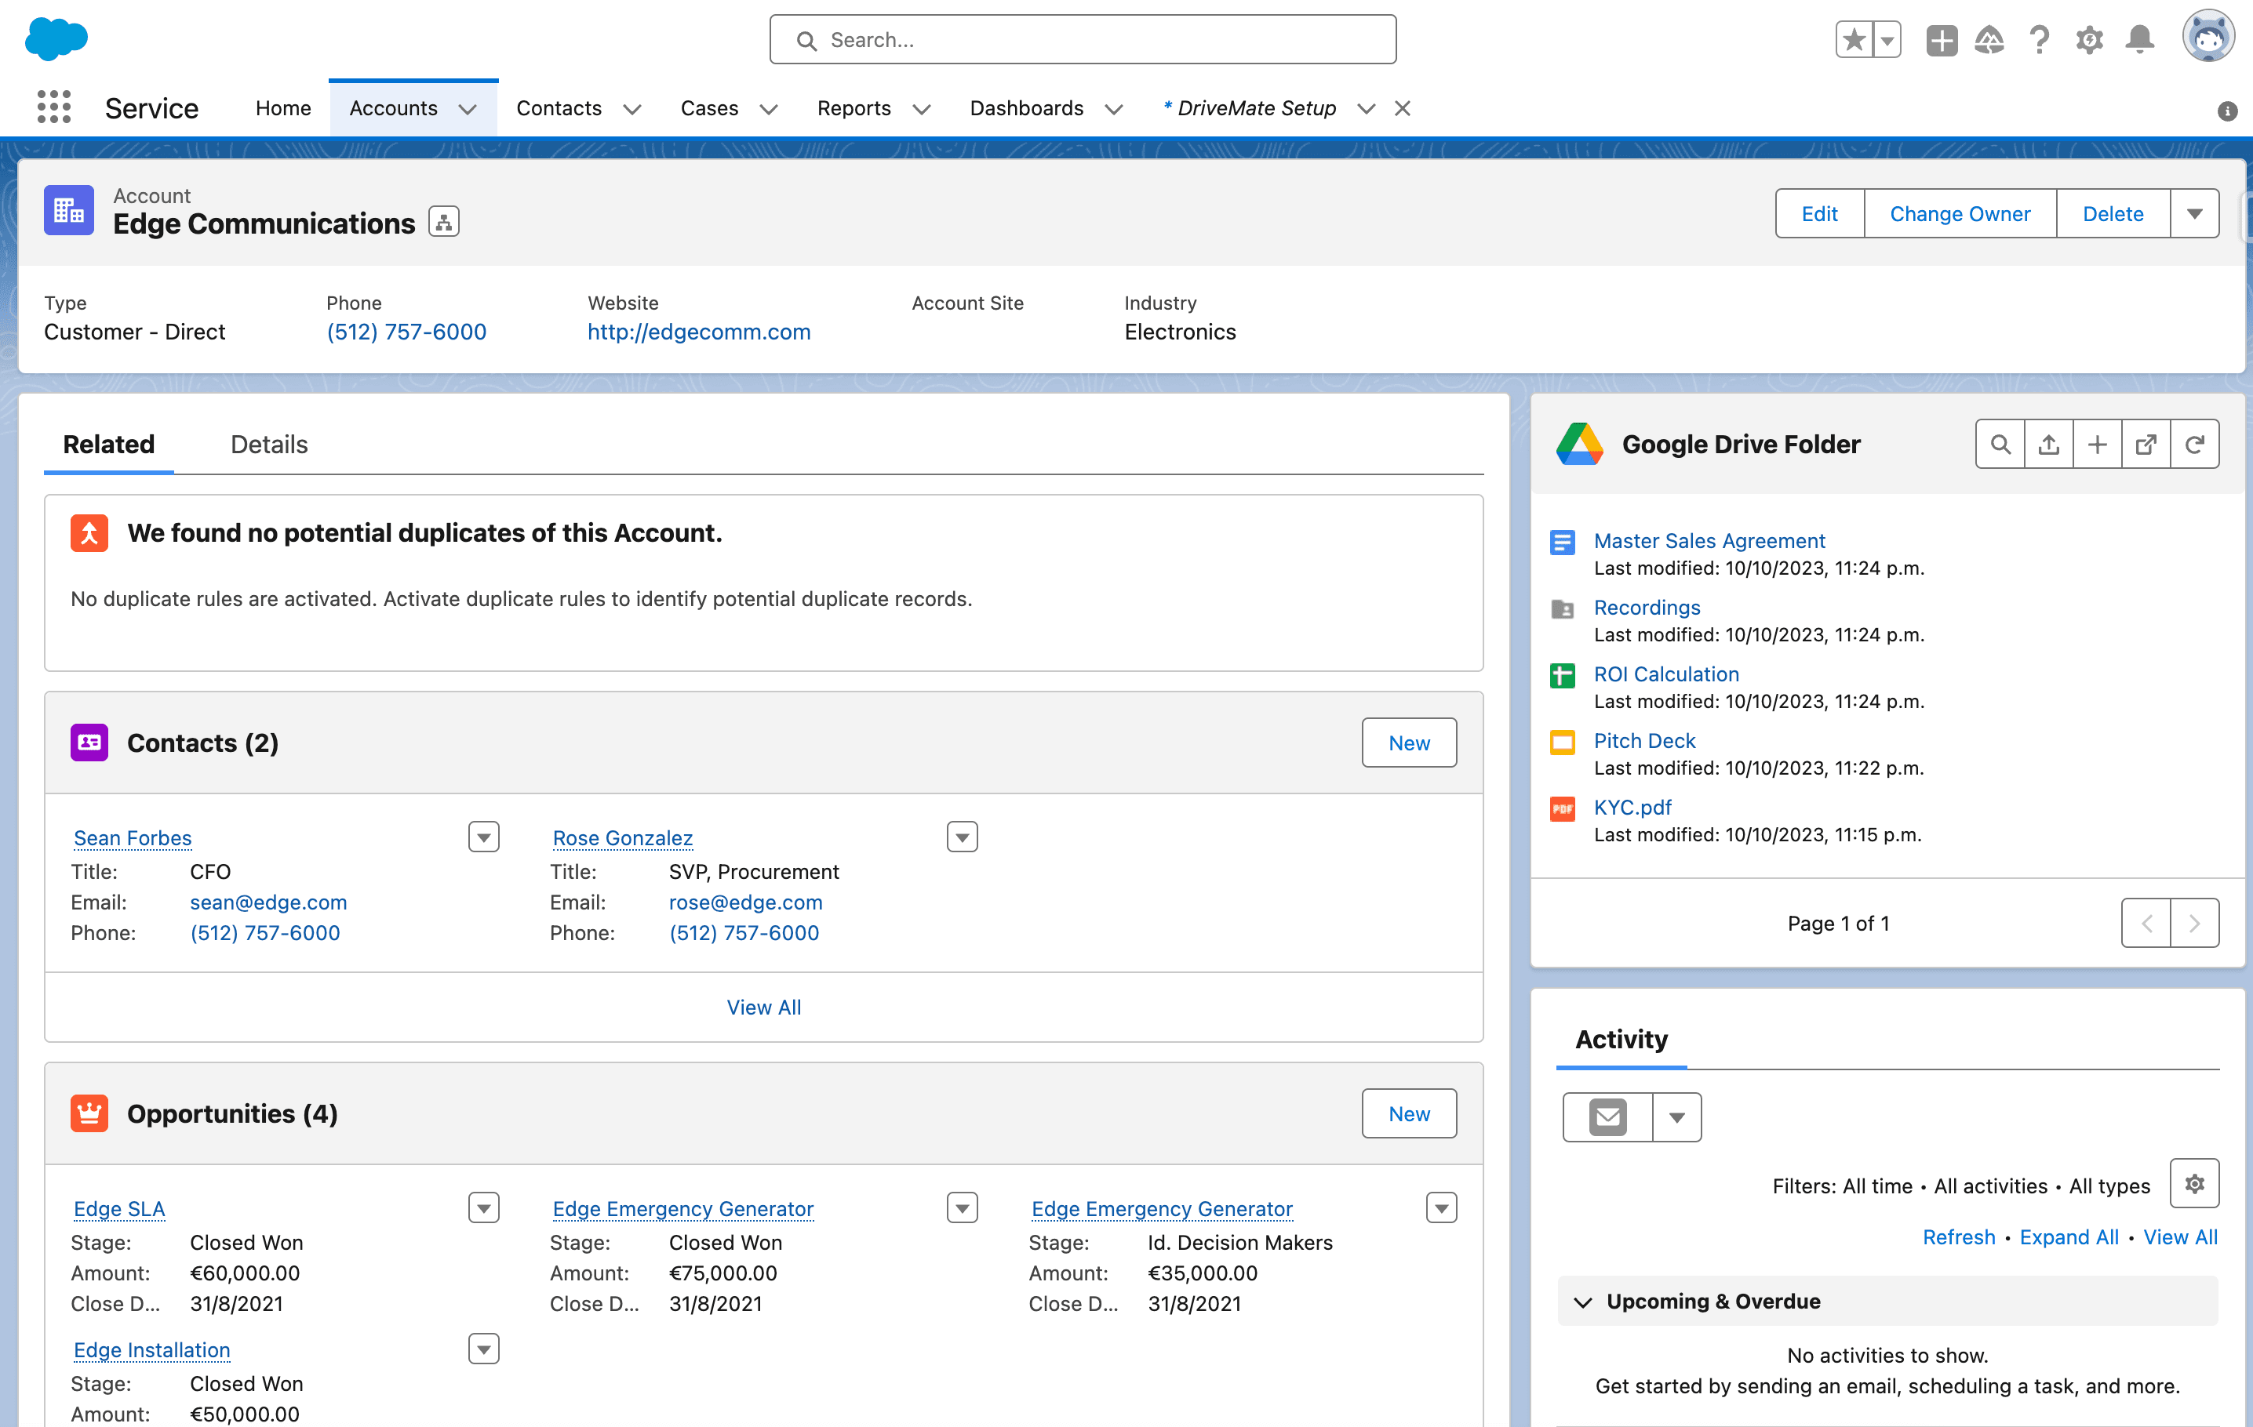The height and width of the screenshot is (1427, 2253).
Task: Open more record actions dropdown beside Delete
Action: [x=2195, y=213]
